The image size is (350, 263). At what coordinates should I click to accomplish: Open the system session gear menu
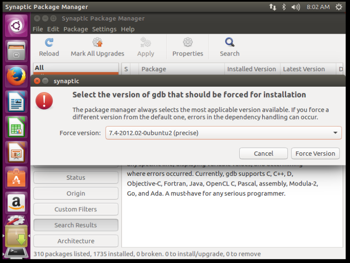click(x=339, y=7)
